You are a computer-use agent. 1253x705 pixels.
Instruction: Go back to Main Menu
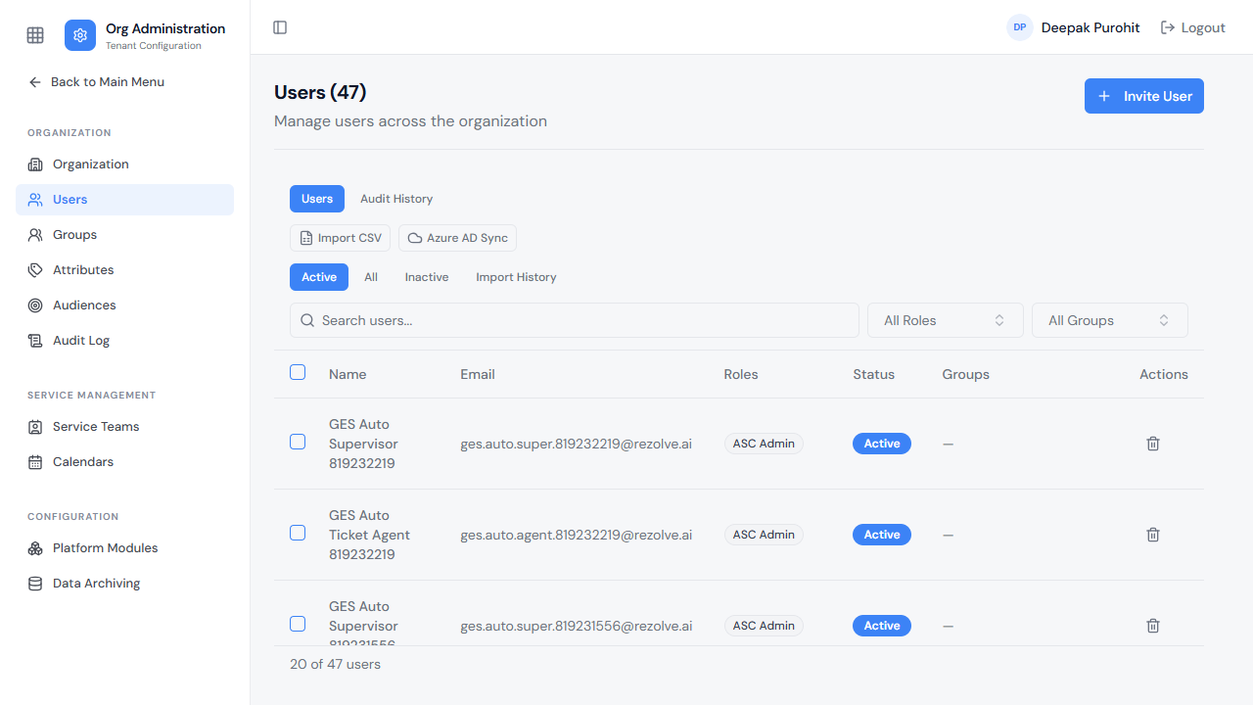tap(96, 82)
